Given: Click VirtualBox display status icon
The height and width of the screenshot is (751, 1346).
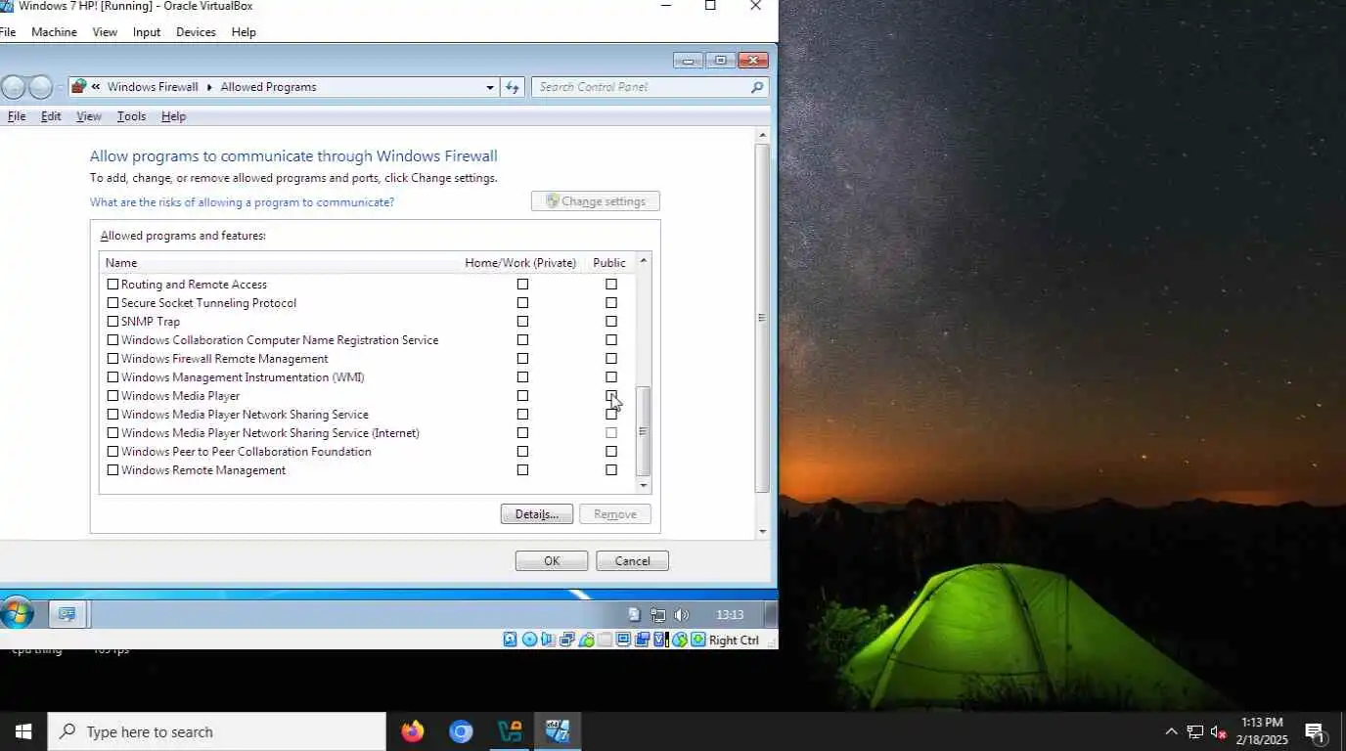Looking at the screenshot, I should (623, 640).
